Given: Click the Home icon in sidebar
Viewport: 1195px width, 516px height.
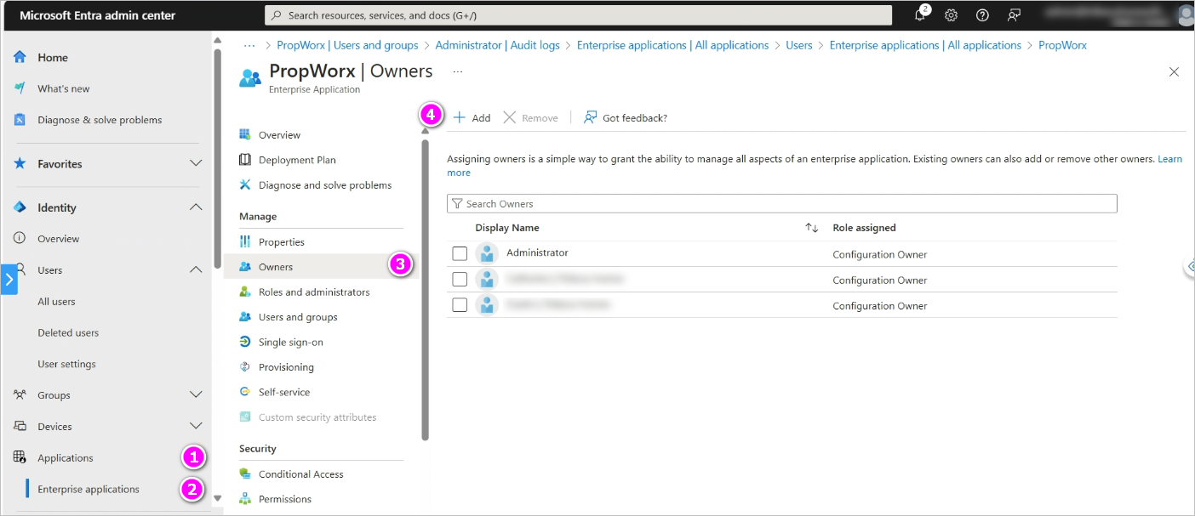Looking at the screenshot, I should click(20, 57).
